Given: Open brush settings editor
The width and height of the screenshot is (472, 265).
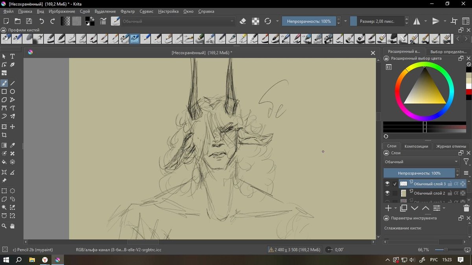Looking at the screenshot, I should coord(103,21).
